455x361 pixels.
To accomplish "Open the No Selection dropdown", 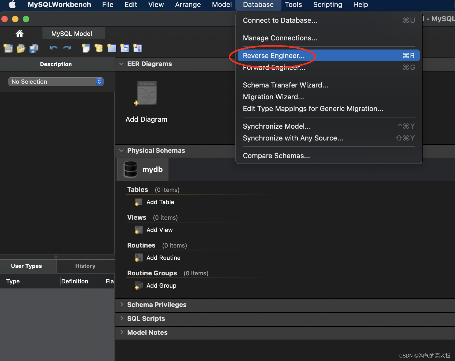I will coord(56,82).
